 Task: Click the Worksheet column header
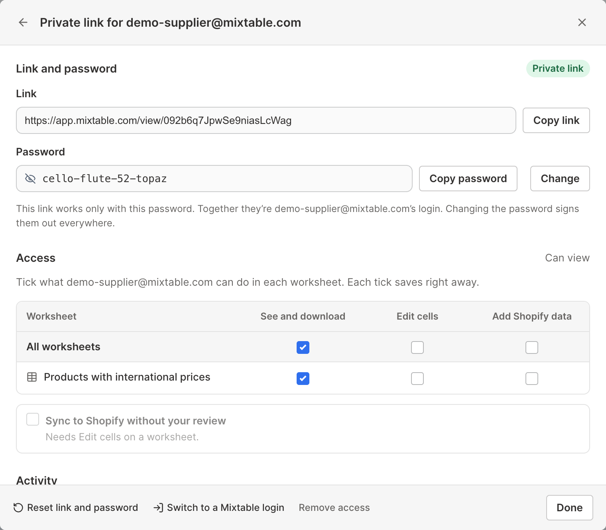pyautogui.click(x=51, y=316)
